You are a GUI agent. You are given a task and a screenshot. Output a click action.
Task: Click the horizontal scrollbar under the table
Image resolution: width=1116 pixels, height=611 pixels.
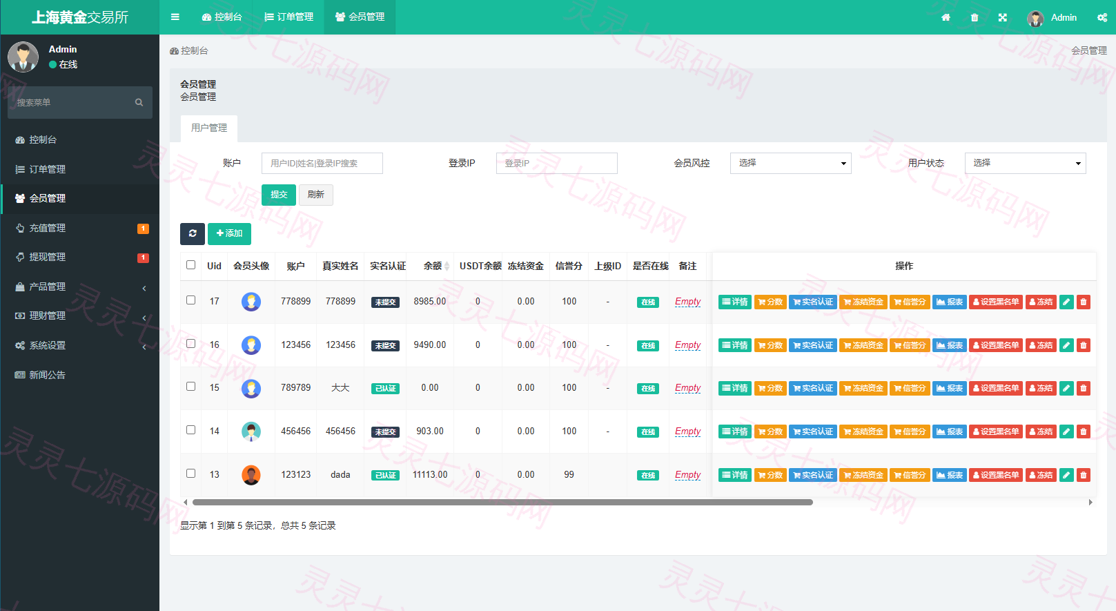coord(502,503)
